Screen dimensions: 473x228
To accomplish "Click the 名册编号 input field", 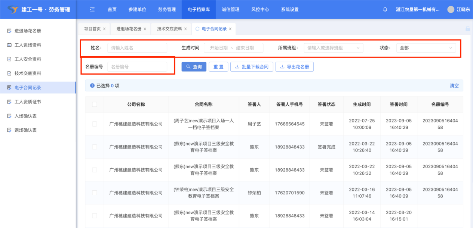I will coord(137,67).
